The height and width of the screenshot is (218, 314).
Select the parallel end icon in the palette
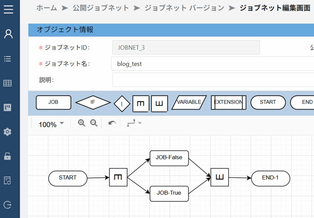pyautogui.click(x=159, y=104)
